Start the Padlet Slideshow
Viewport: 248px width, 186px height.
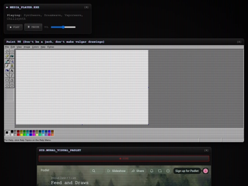point(116,171)
